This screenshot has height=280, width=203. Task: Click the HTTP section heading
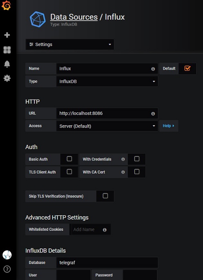[32, 102]
